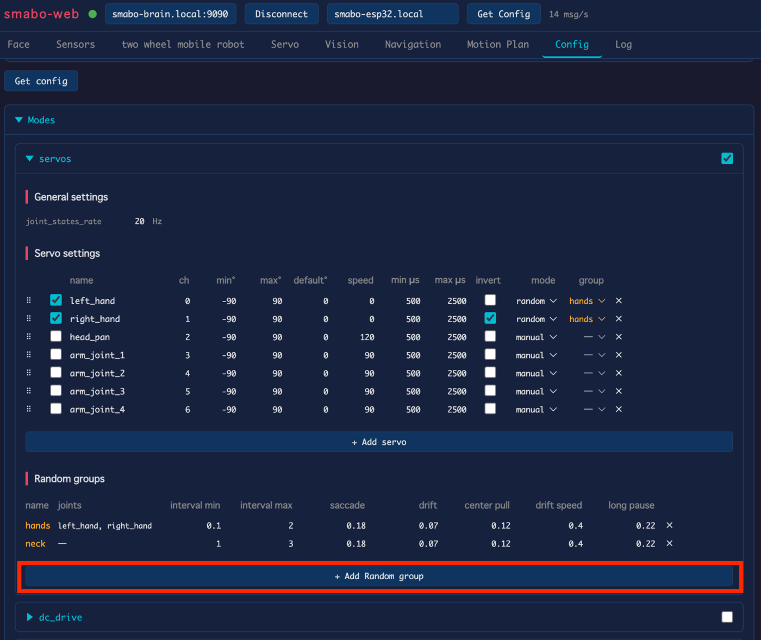Go to the Motion Plan tab
The height and width of the screenshot is (640, 761).
coord(498,45)
